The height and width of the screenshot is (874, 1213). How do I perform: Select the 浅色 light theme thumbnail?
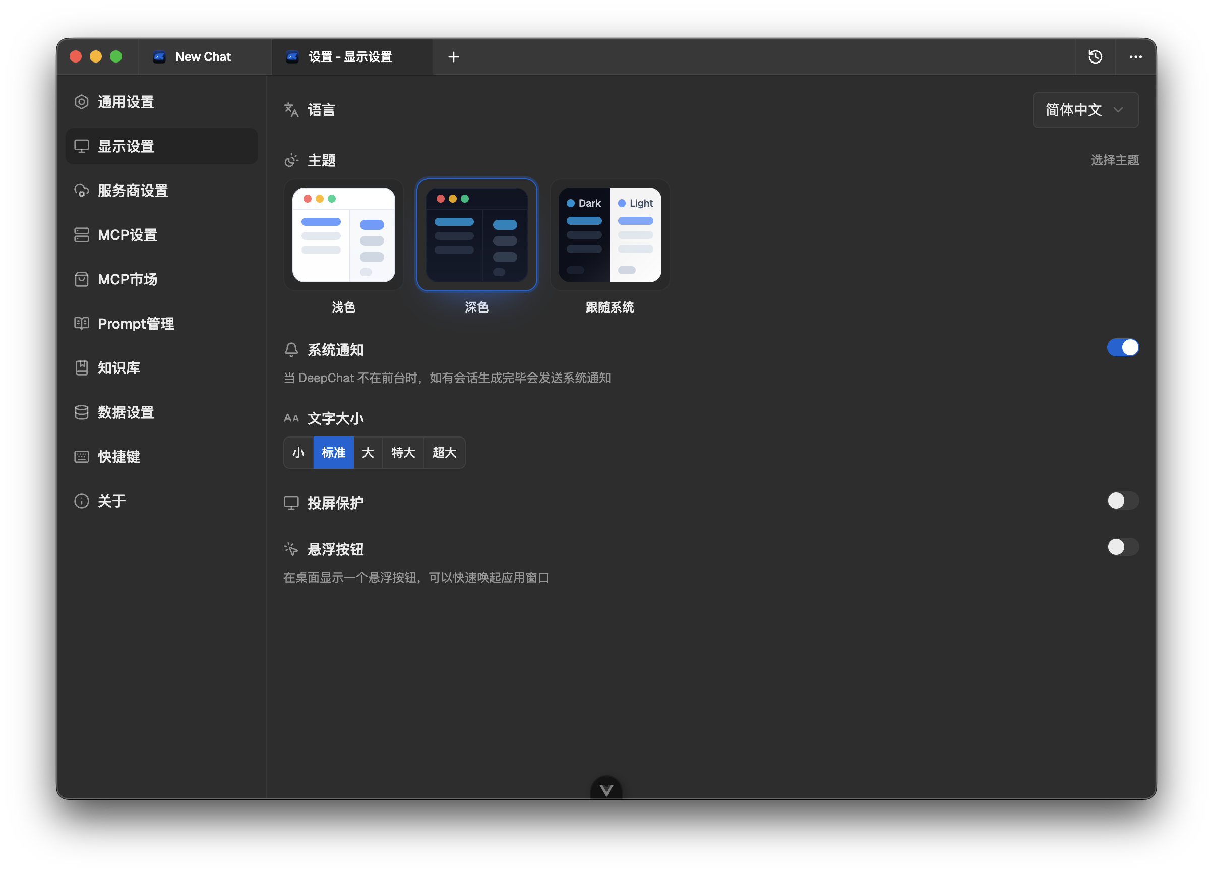point(343,235)
